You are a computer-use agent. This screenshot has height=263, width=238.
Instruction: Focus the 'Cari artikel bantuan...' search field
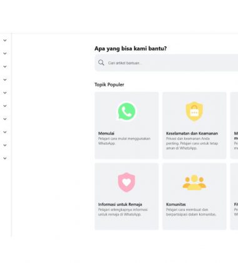(167, 63)
